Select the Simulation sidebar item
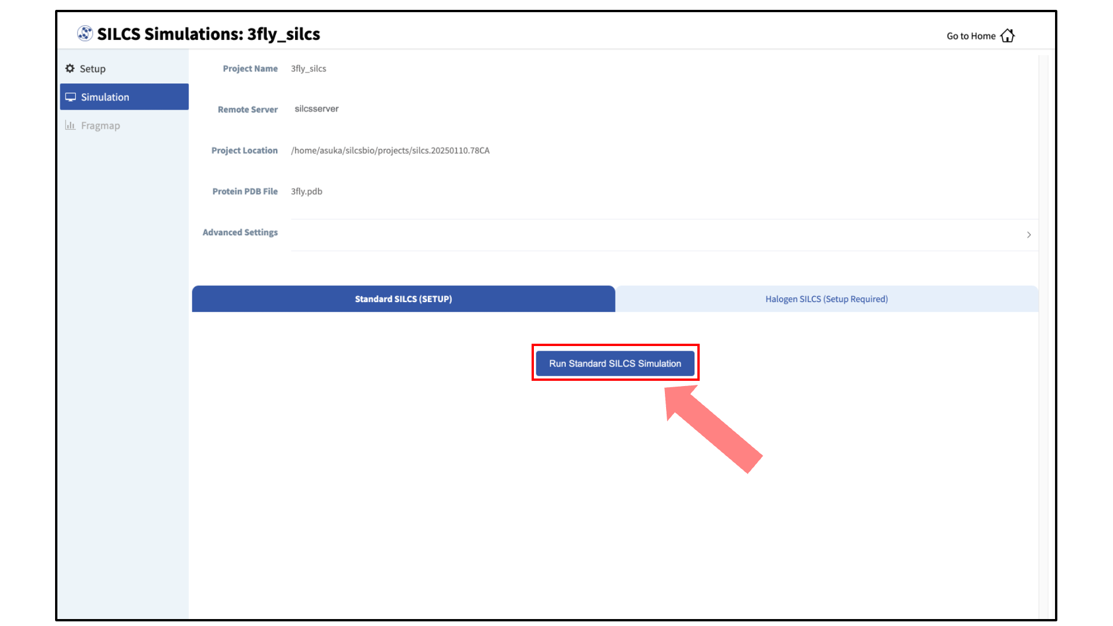Screen dimensions: 1113x626 pos(124,97)
